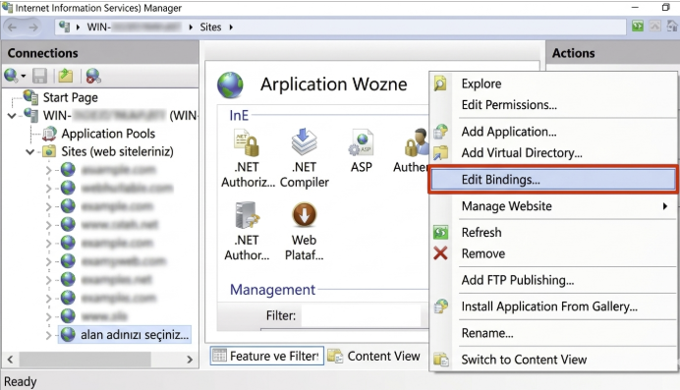The image size is (680, 390).
Task: Click the Ready status bar text
Action: tap(21, 382)
